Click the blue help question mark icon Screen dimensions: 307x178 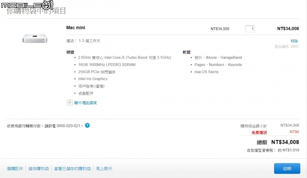point(87,125)
